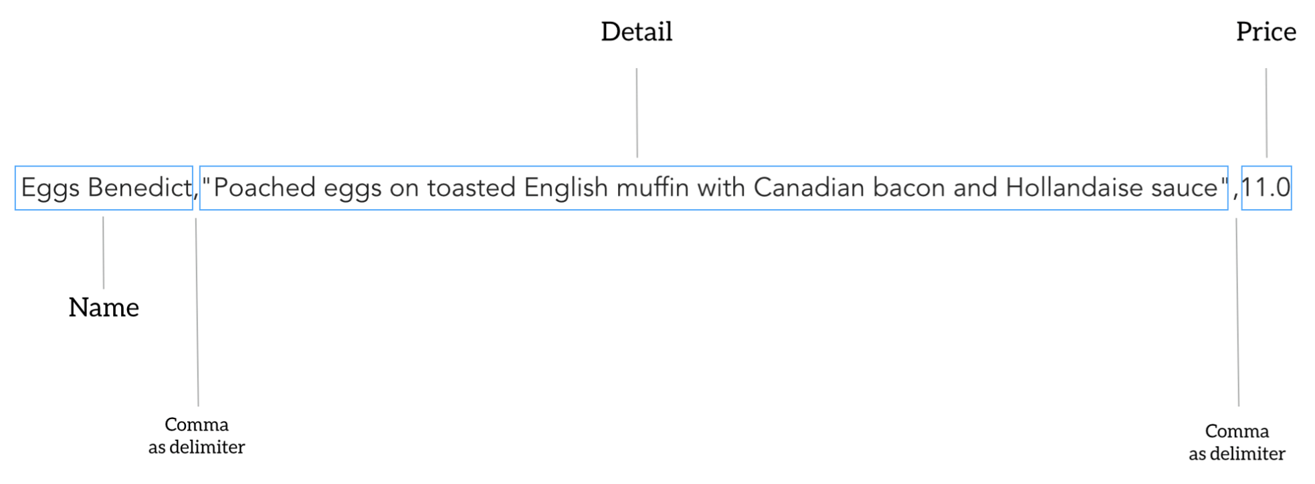
Task: Click the opening quotation mark before "Poached"
Action: click(207, 182)
